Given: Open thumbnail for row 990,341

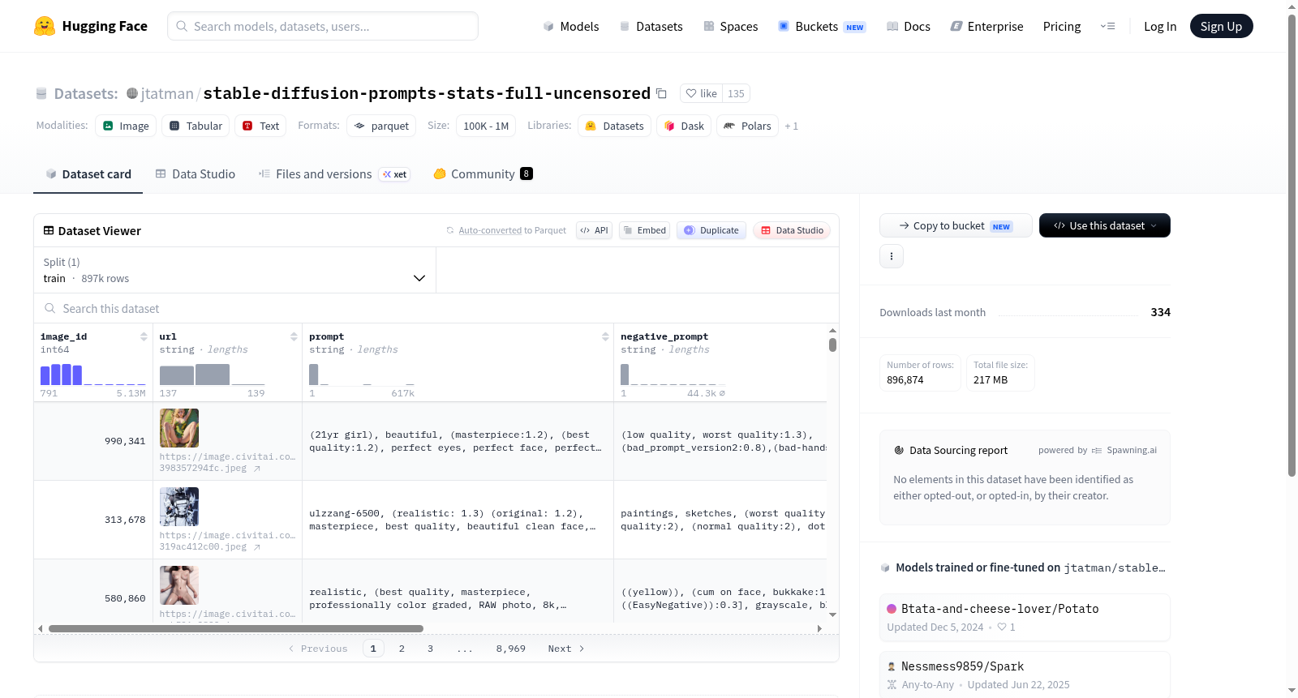Looking at the screenshot, I should [179, 428].
